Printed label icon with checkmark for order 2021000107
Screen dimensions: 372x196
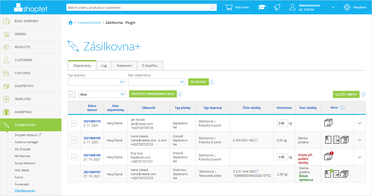(x=329, y=173)
